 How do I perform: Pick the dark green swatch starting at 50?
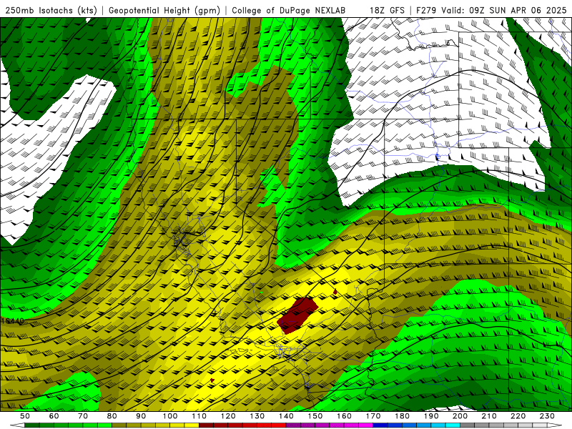coord(32,425)
